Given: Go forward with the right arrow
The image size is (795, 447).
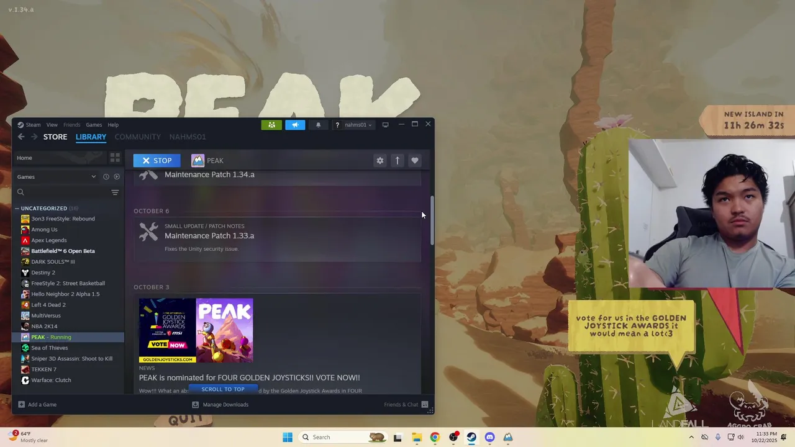Looking at the screenshot, I should point(34,137).
